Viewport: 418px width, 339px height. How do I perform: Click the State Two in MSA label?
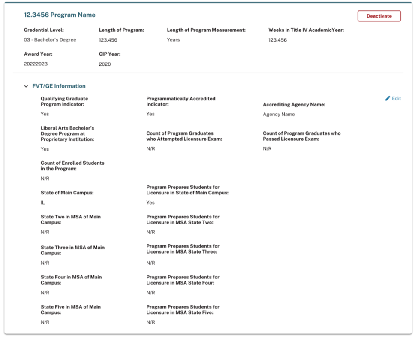coord(71,220)
